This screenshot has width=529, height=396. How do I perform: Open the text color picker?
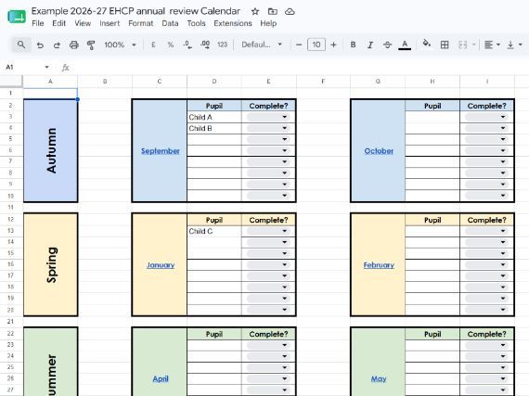coord(405,45)
